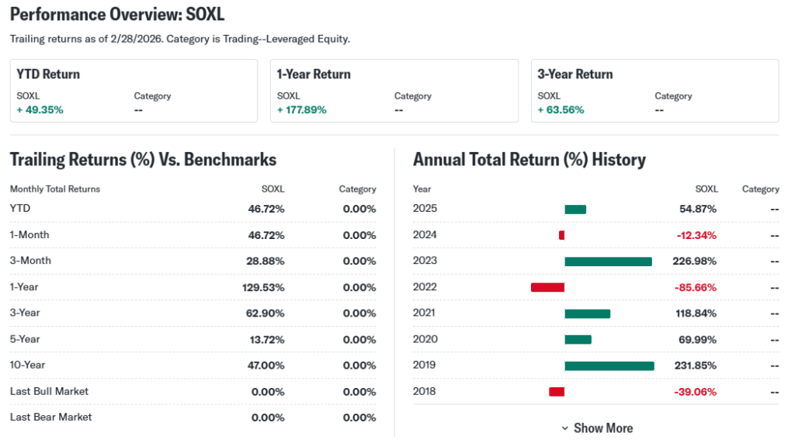Click the Trailing Returns (%) Vs. Benchmarks heading
Screen dimensions: 795x447
click(x=143, y=160)
